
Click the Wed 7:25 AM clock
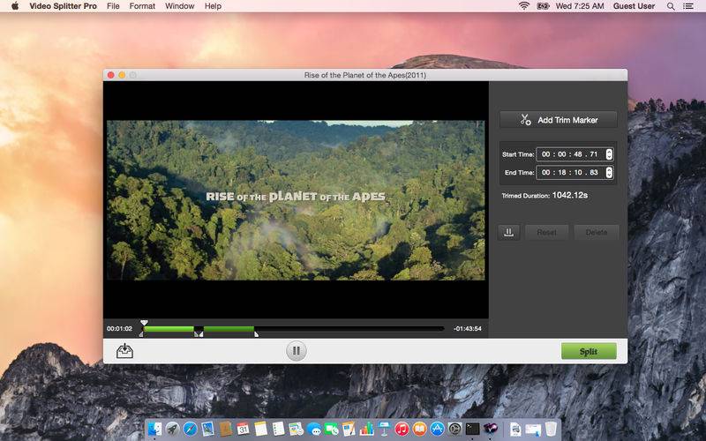(580, 6)
